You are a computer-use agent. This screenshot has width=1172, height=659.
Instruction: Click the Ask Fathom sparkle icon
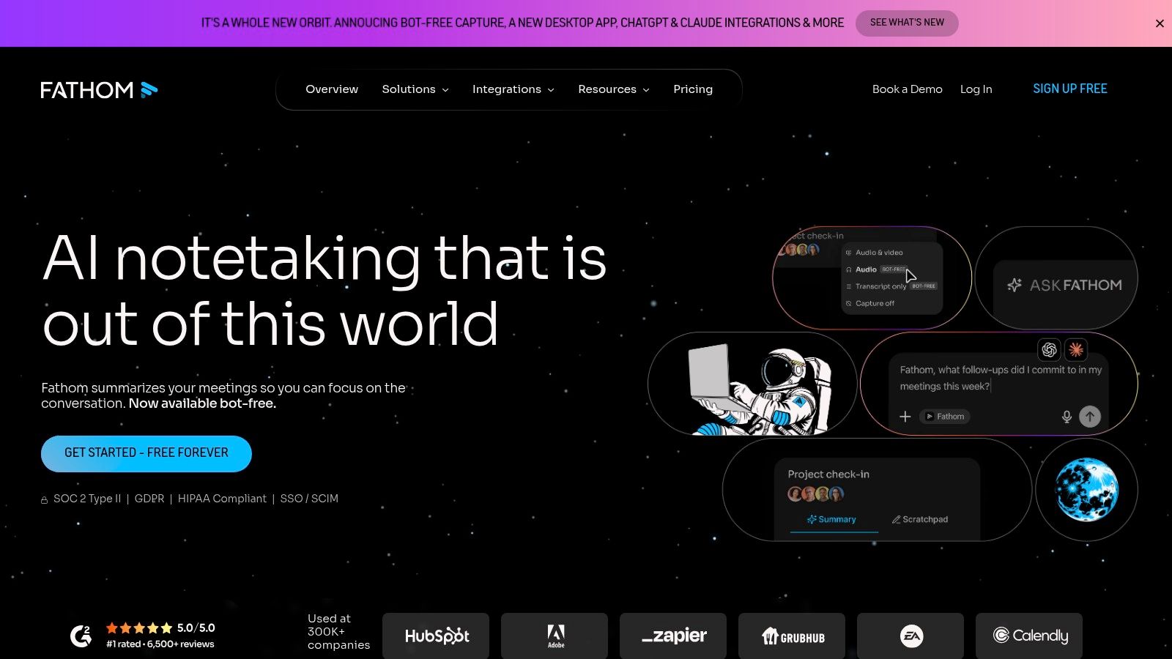(1015, 285)
